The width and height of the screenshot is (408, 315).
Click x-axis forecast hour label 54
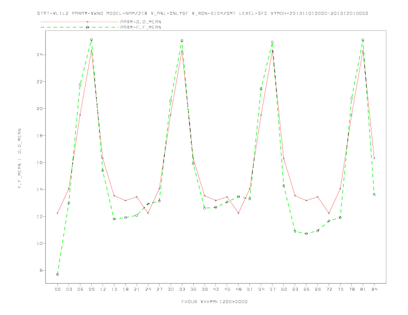[261, 289]
